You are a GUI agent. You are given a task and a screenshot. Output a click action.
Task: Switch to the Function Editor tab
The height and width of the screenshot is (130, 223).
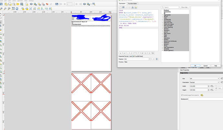[133, 4]
